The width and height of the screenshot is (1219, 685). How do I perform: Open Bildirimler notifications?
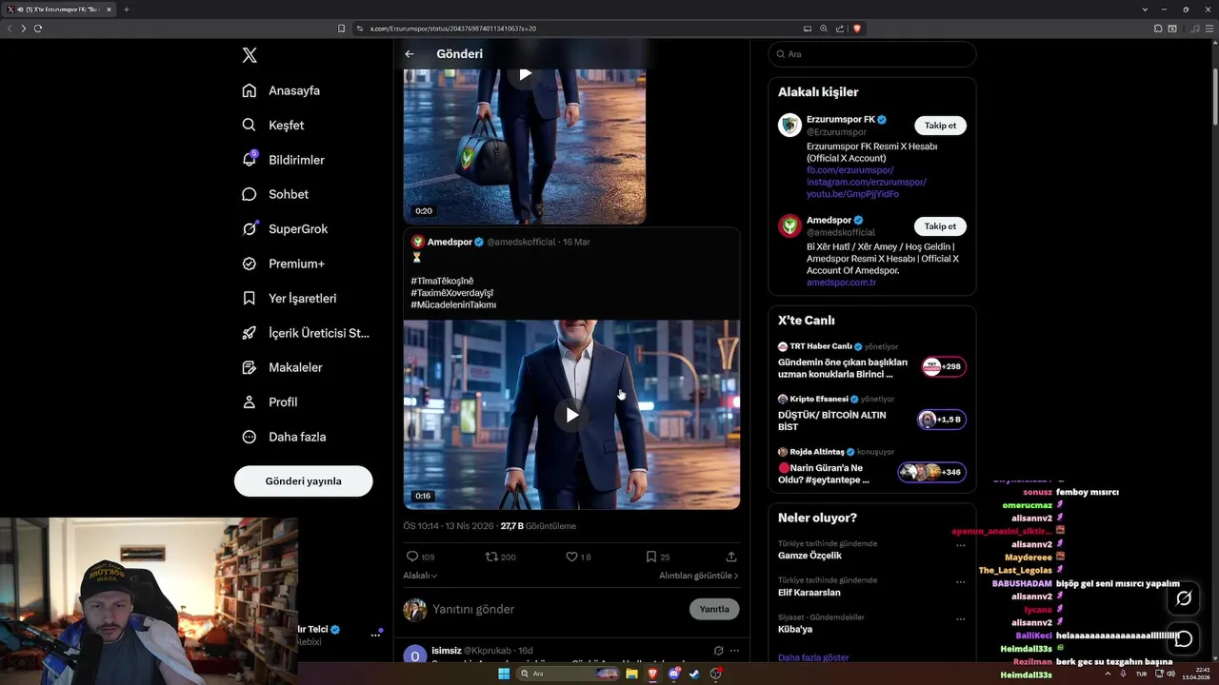coord(283,160)
